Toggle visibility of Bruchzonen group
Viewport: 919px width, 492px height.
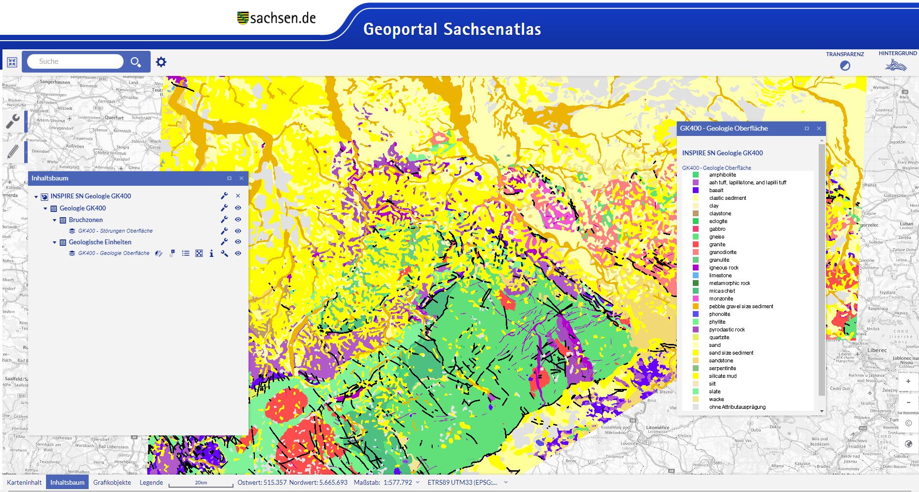238,220
